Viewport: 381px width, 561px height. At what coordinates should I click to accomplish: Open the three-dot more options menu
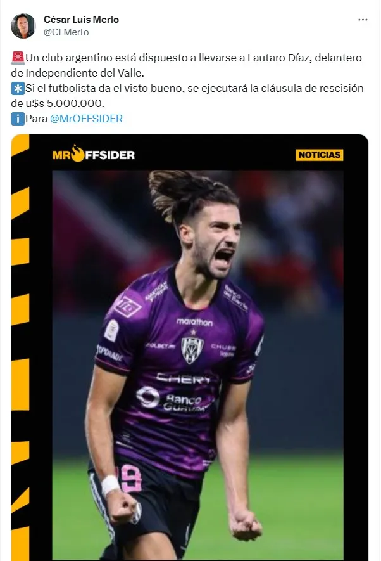point(363,20)
